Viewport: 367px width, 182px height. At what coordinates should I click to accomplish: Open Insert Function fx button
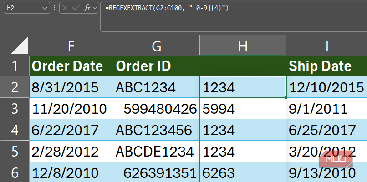click(x=87, y=8)
